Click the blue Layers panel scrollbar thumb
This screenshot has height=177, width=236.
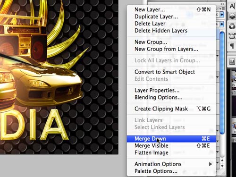222,83
